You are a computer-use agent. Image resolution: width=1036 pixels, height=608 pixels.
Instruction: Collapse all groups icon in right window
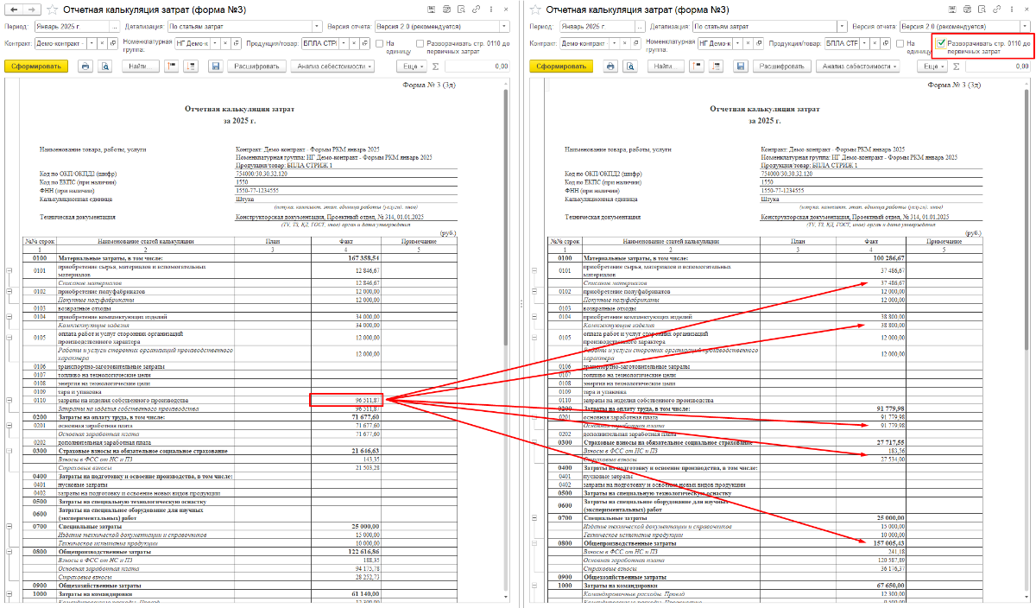(x=698, y=66)
